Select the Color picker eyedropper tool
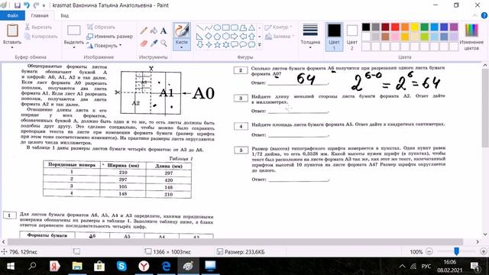Screen dimensions: 489x275 [x=154, y=44]
